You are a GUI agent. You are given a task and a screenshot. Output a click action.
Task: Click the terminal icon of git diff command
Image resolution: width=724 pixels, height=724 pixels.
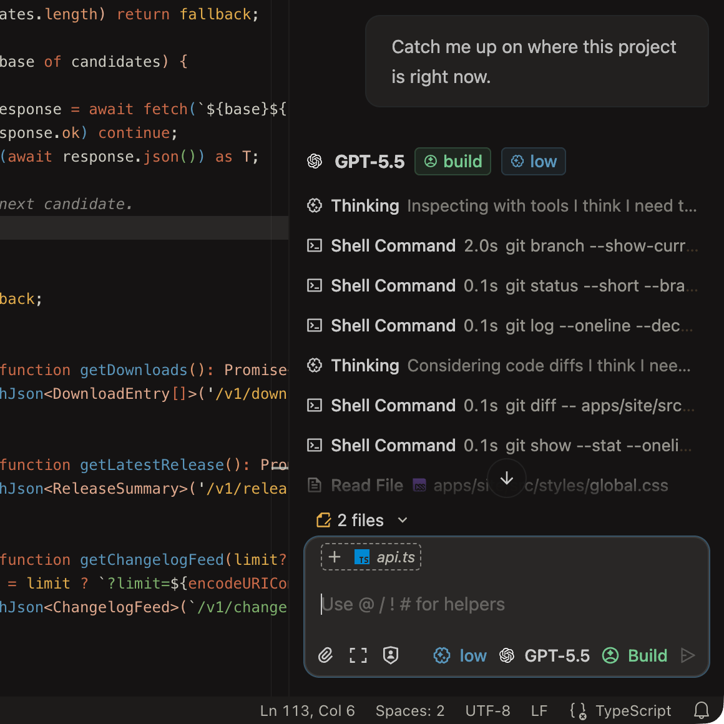click(315, 406)
